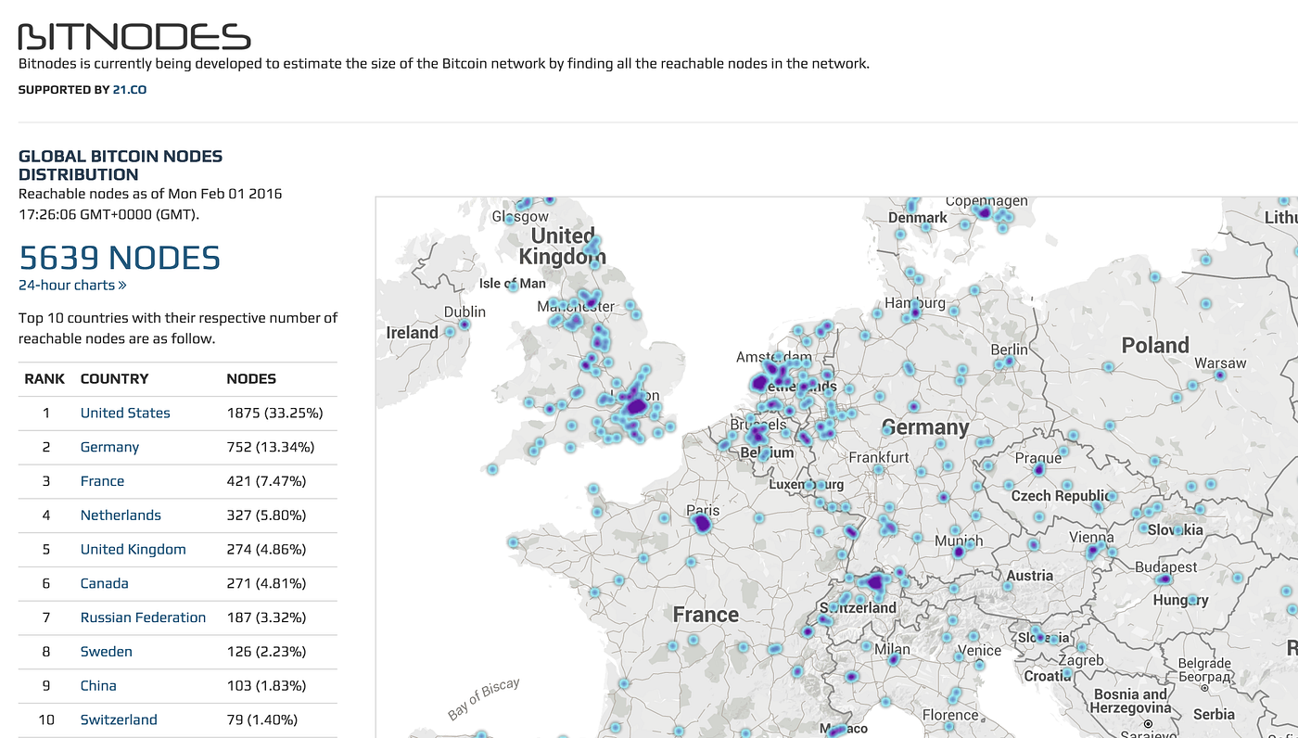Open the 21.CO supporter link
Screen dimensions: 1298x738
tap(130, 90)
